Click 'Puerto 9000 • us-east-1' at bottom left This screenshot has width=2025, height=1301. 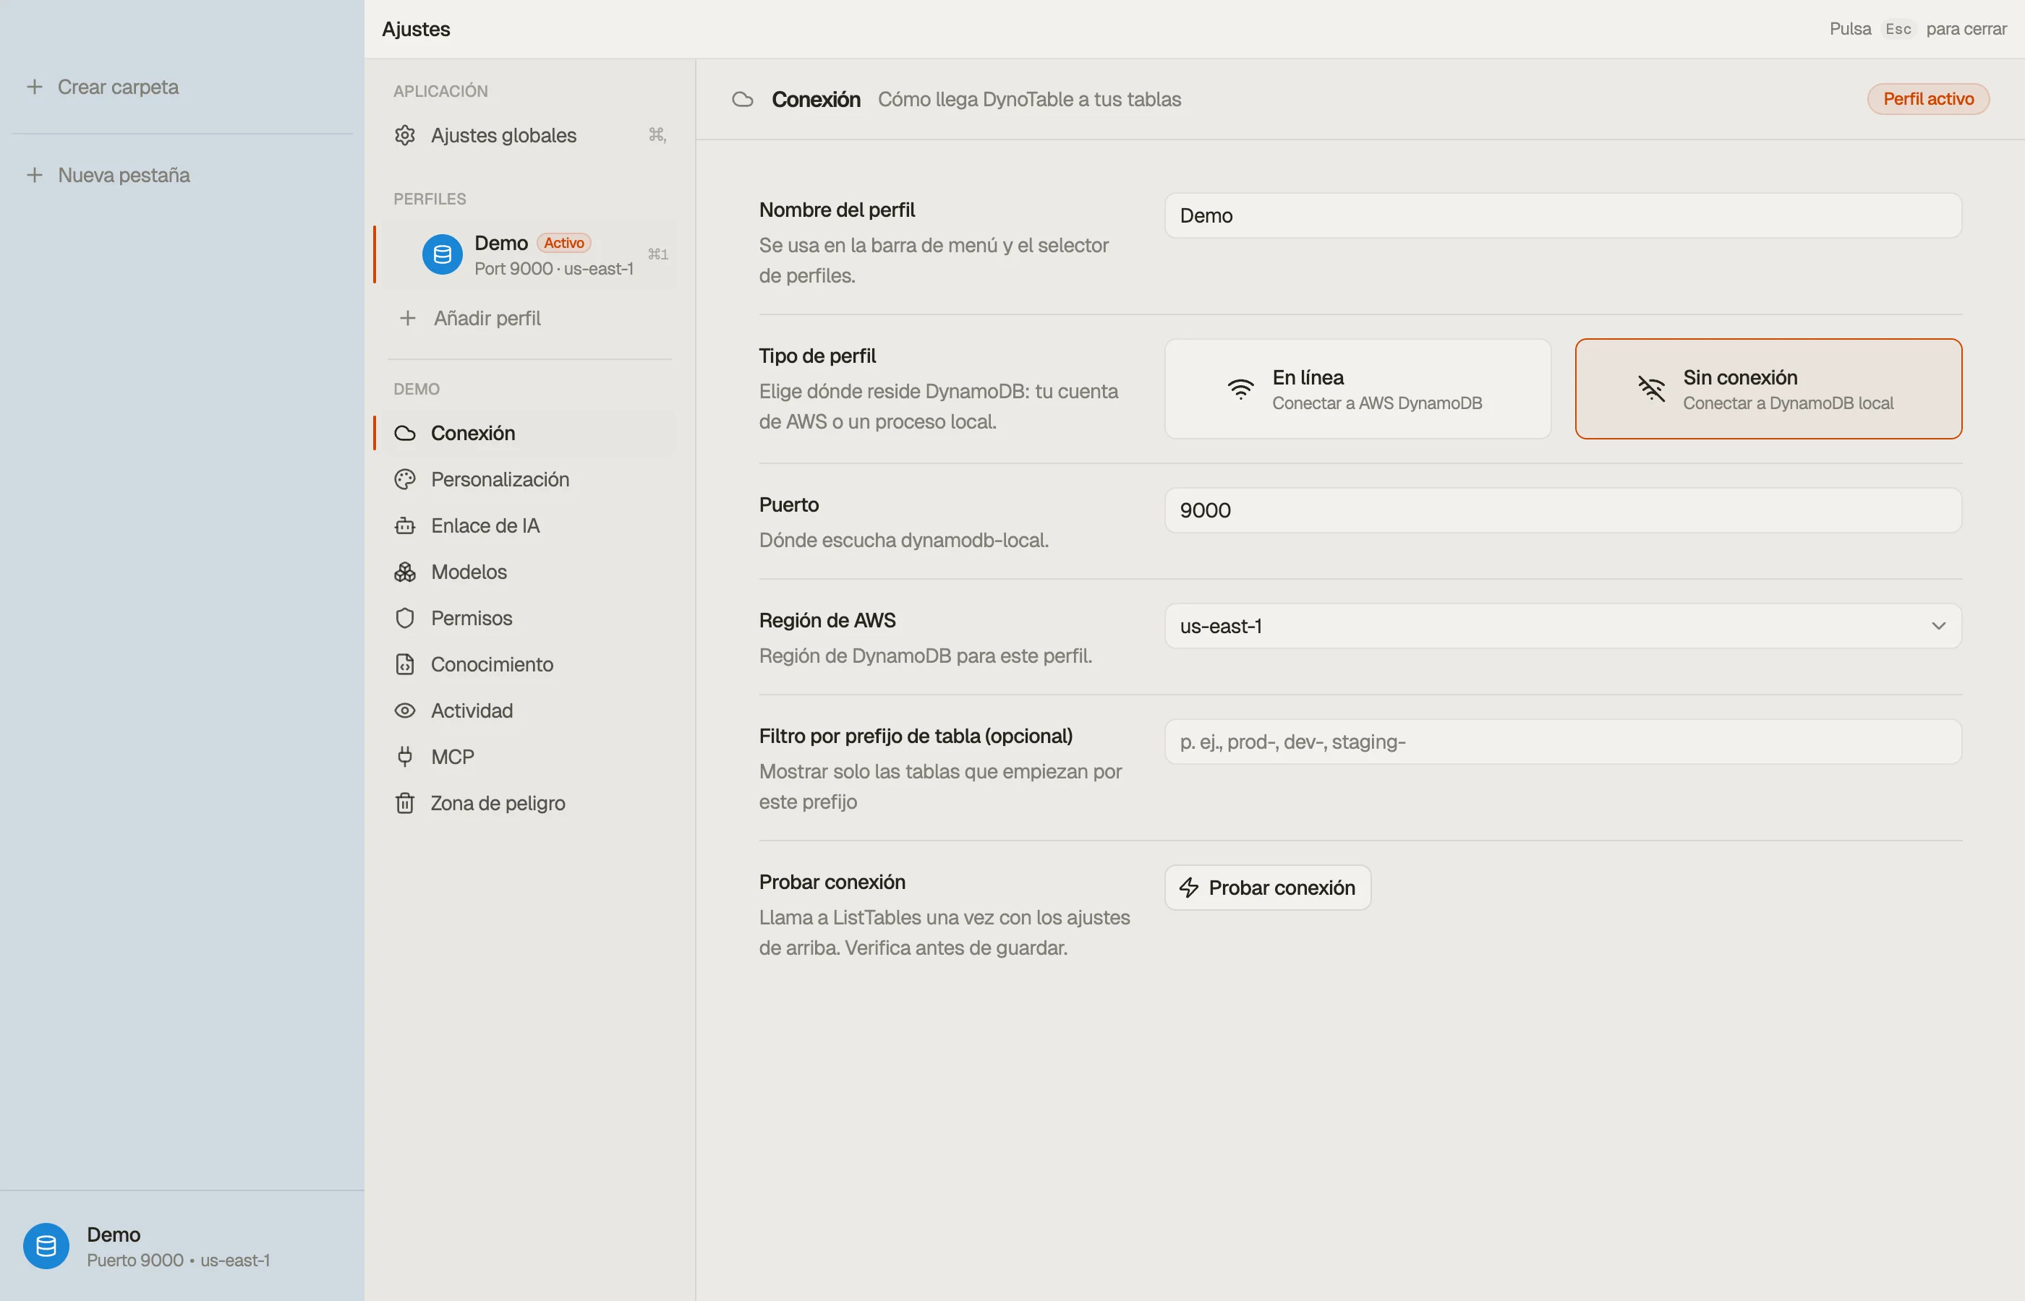pyautogui.click(x=179, y=1261)
